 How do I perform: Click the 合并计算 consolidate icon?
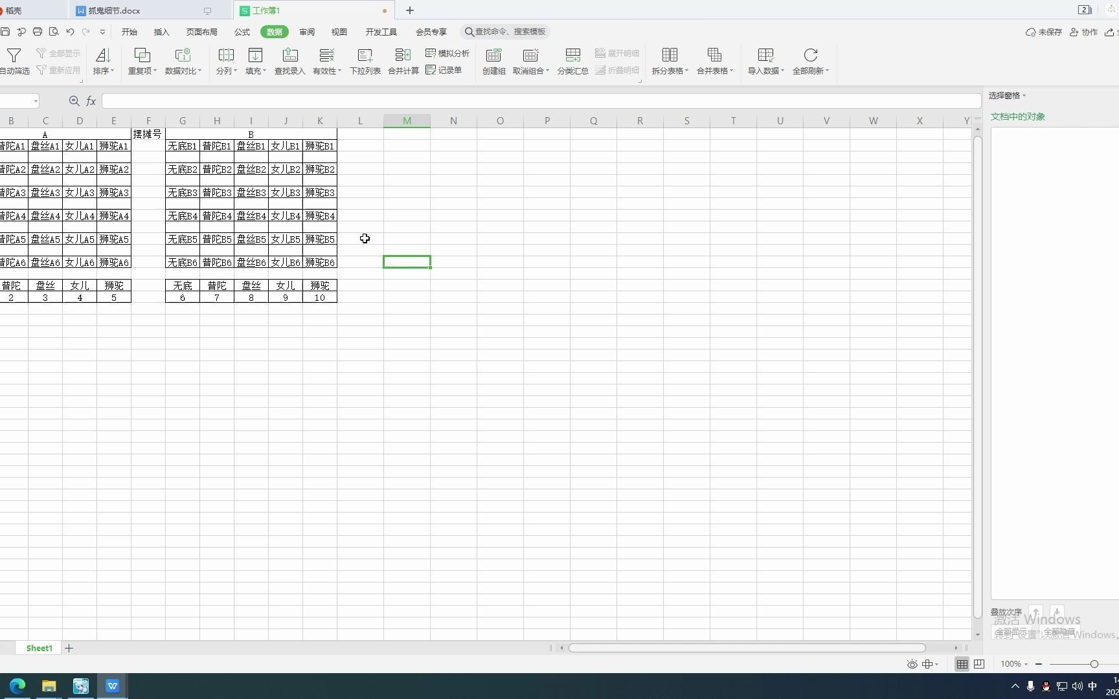point(403,56)
